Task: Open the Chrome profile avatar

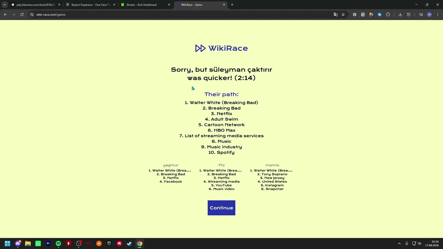Action: [429, 15]
